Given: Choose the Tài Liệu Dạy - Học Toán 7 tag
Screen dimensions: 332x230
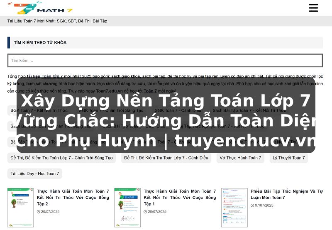Looking at the screenshot, I should click(x=35, y=174).
